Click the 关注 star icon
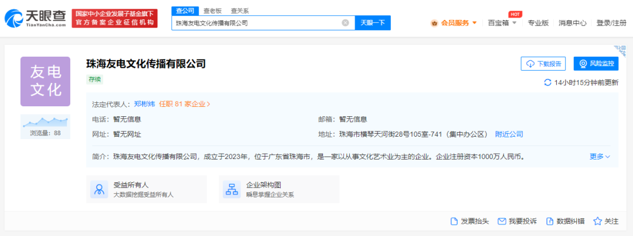Viewport: 633px width, 236px height. pos(597,221)
